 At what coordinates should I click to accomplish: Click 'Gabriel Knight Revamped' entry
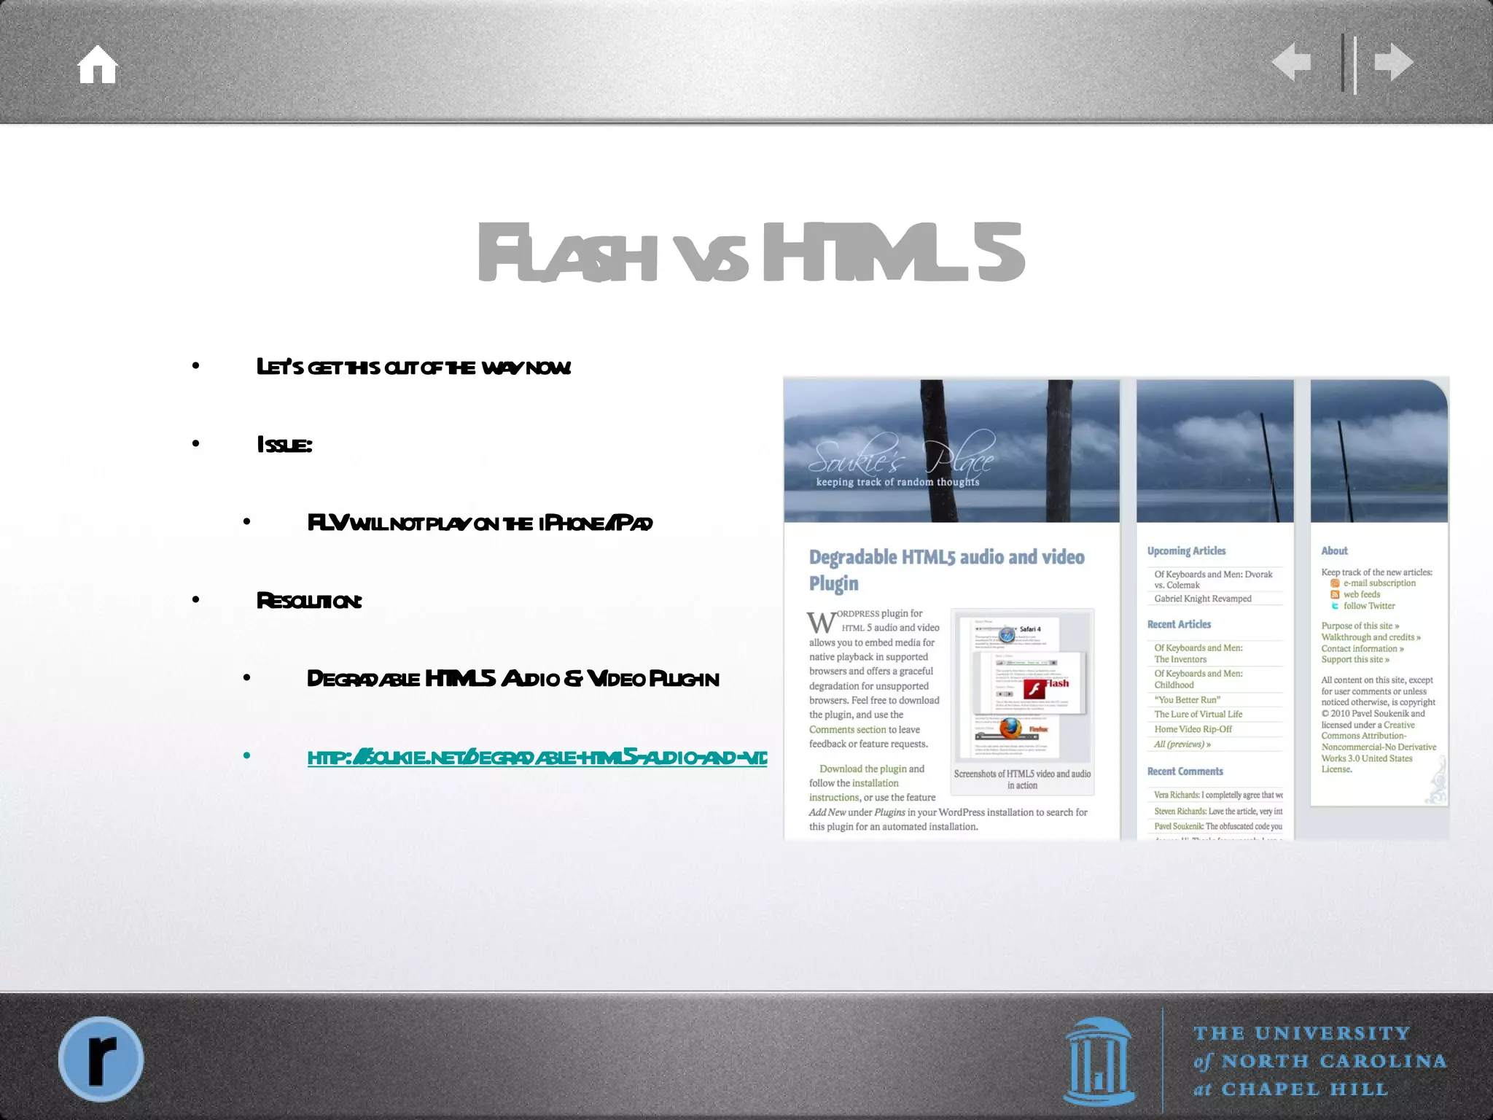point(1203,599)
